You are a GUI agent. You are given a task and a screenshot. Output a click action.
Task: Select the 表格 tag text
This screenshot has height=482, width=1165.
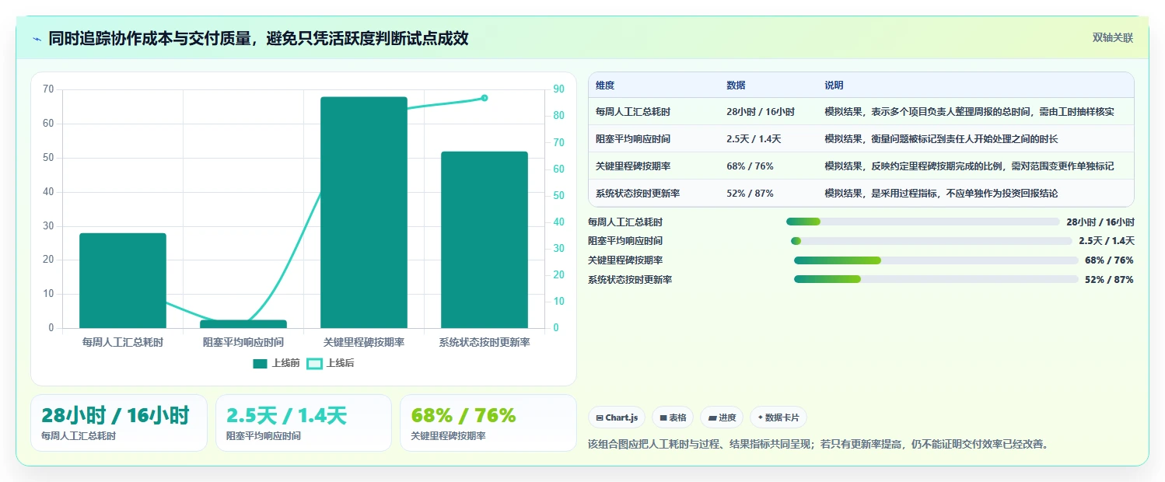coord(677,417)
